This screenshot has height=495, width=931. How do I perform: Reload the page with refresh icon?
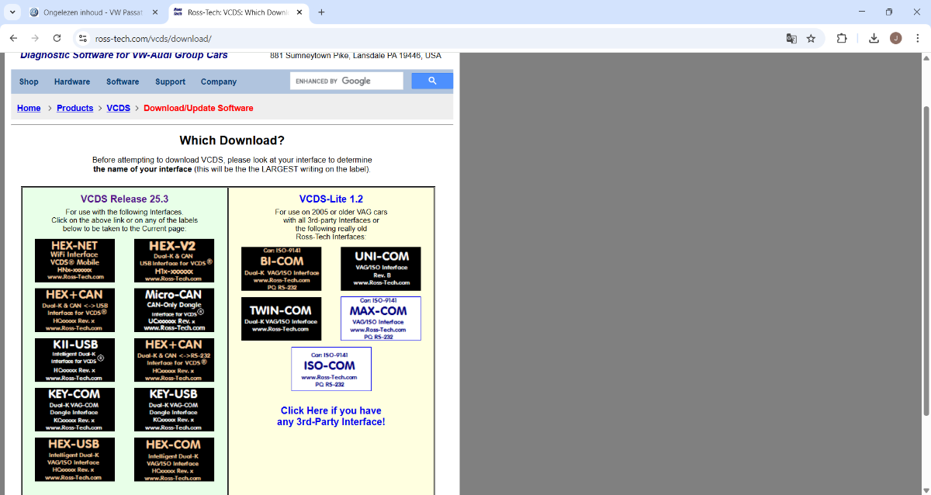point(57,38)
